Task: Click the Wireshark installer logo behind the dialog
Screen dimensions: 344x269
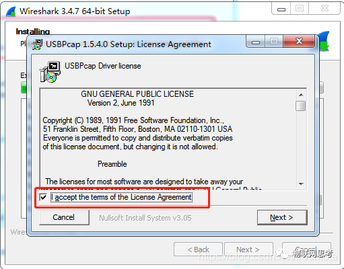Action: click(x=324, y=42)
